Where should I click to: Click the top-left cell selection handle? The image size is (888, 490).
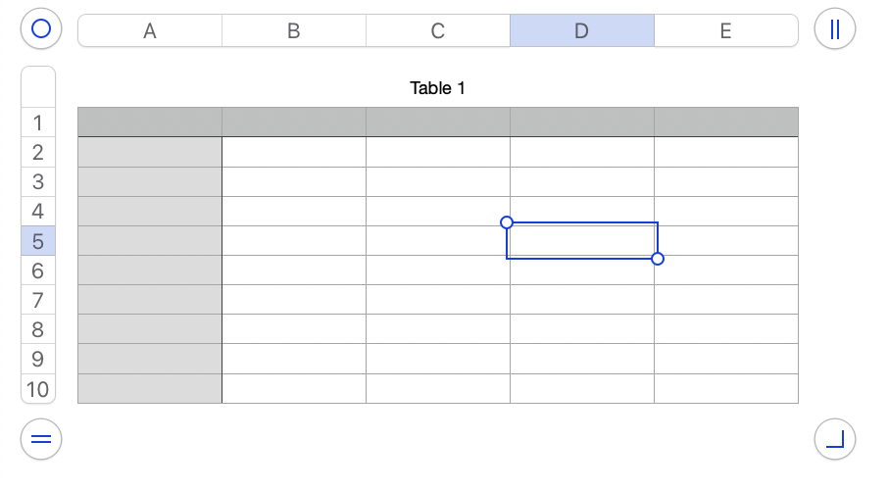pyautogui.click(x=507, y=222)
